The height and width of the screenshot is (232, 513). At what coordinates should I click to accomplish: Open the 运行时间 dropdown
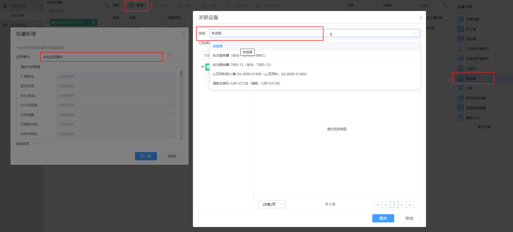click(116, 86)
